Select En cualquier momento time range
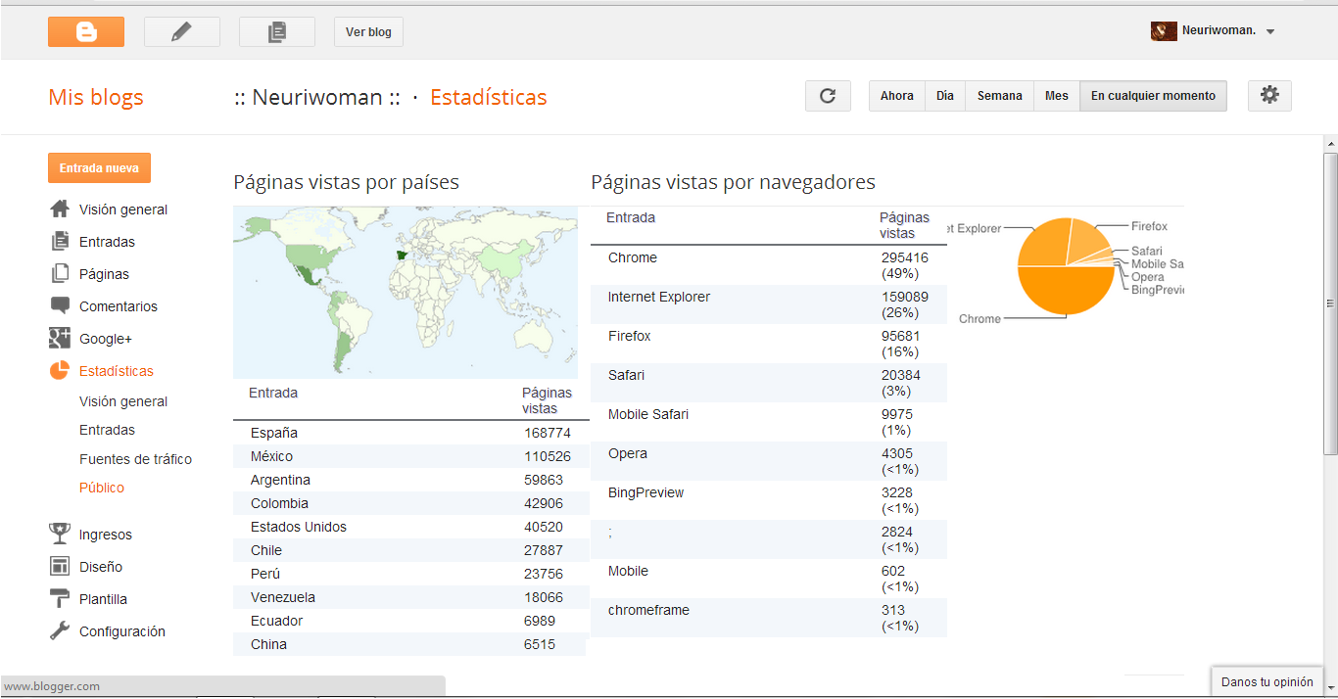The height and width of the screenshot is (699, 1338). 1153,96
